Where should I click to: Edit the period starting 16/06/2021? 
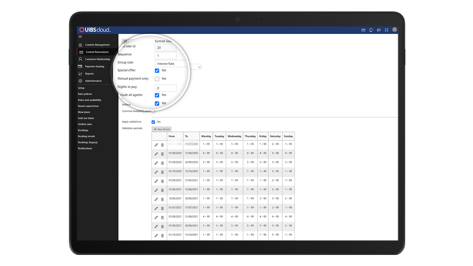[x=156, y=199]
